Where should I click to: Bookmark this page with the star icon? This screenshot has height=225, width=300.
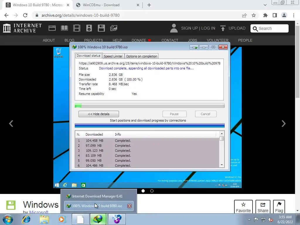(x=254, y=15)
